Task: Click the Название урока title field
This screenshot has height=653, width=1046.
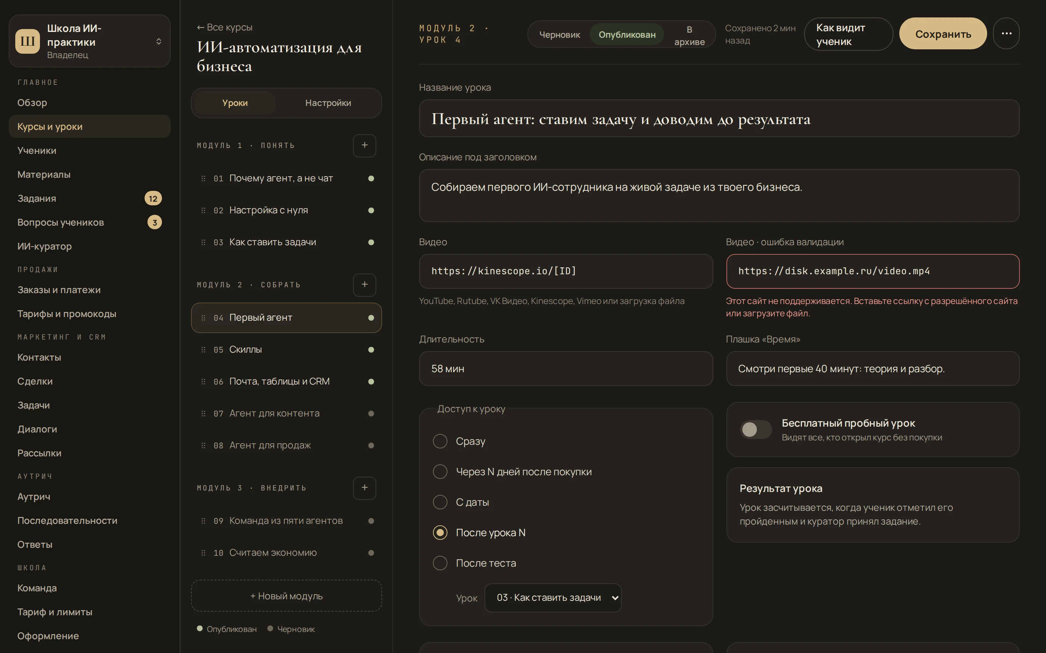Action: (x=719, y=119)
